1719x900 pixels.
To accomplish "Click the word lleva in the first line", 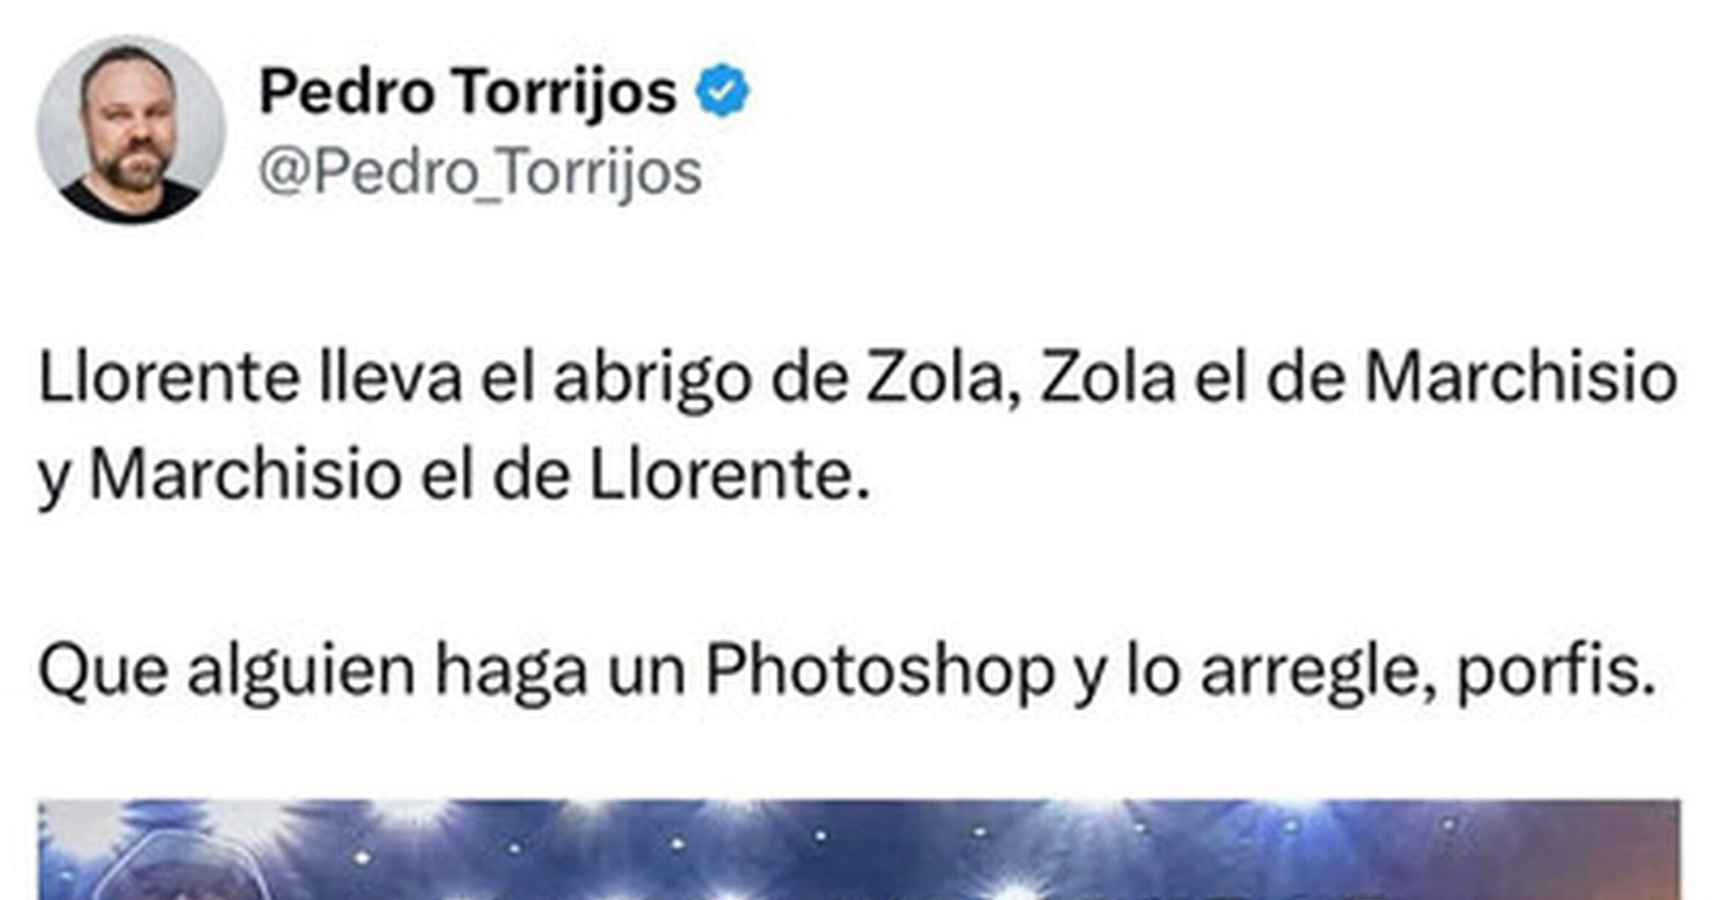I will point(391,378).
